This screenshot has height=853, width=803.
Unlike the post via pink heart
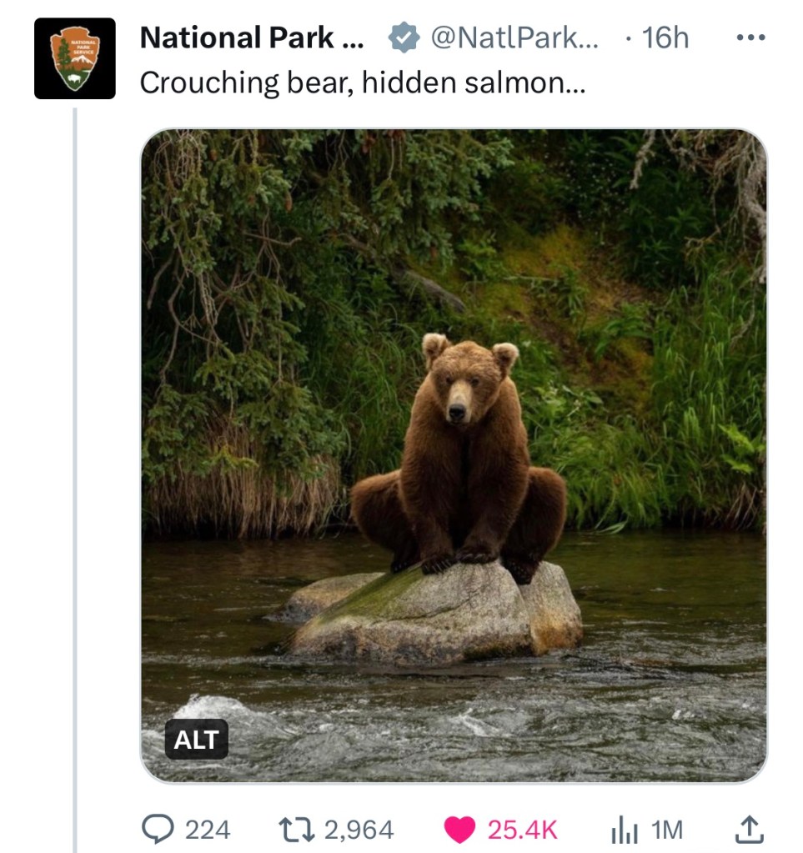(x=459, y=829)
